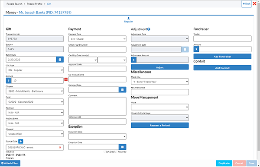Click the Exception Date text field
This screenshot has height=167, width=260.
94,147
